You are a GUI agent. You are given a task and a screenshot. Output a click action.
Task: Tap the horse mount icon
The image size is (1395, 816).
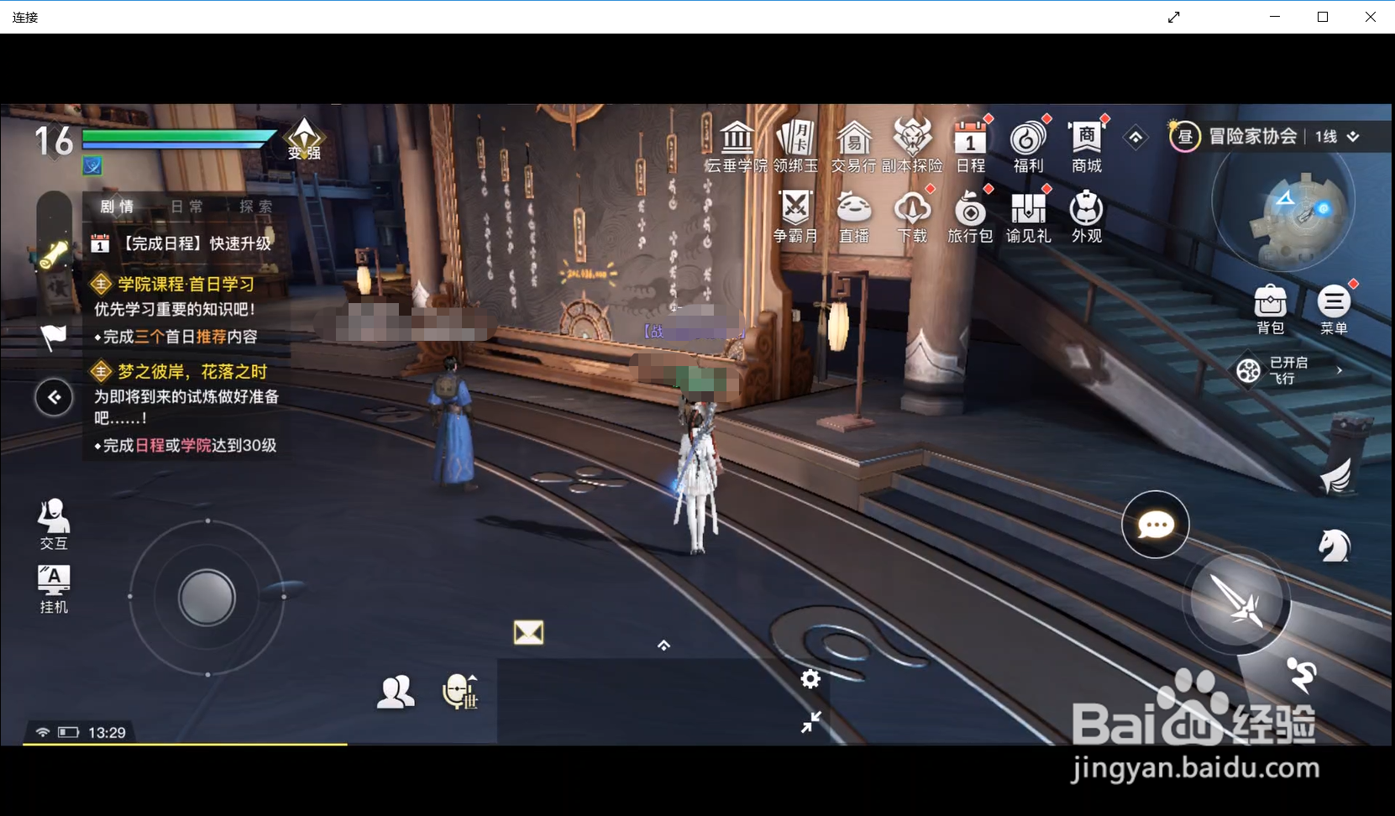pyautogui.click(x=1334, y=546)
